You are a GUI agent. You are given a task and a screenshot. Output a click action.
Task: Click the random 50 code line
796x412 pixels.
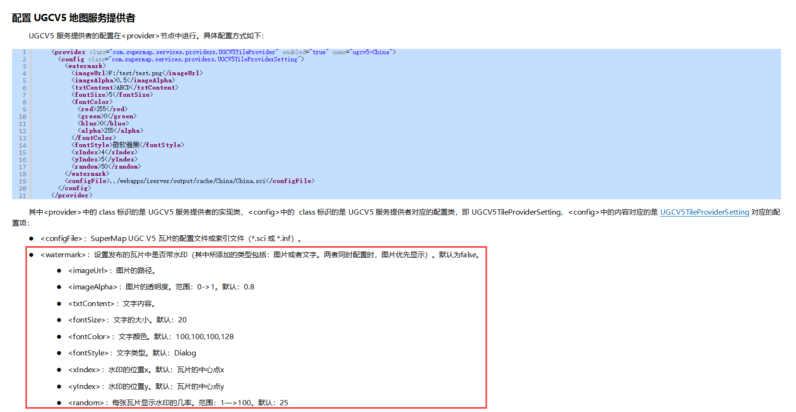click(106, 167)
